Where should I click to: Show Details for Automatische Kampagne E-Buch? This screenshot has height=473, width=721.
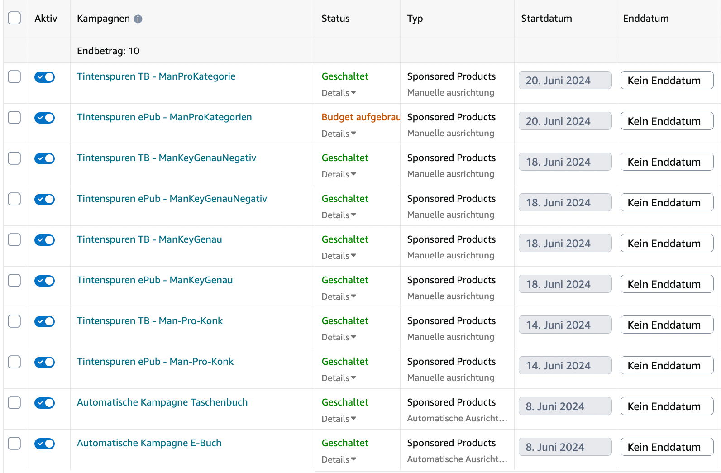339,459
